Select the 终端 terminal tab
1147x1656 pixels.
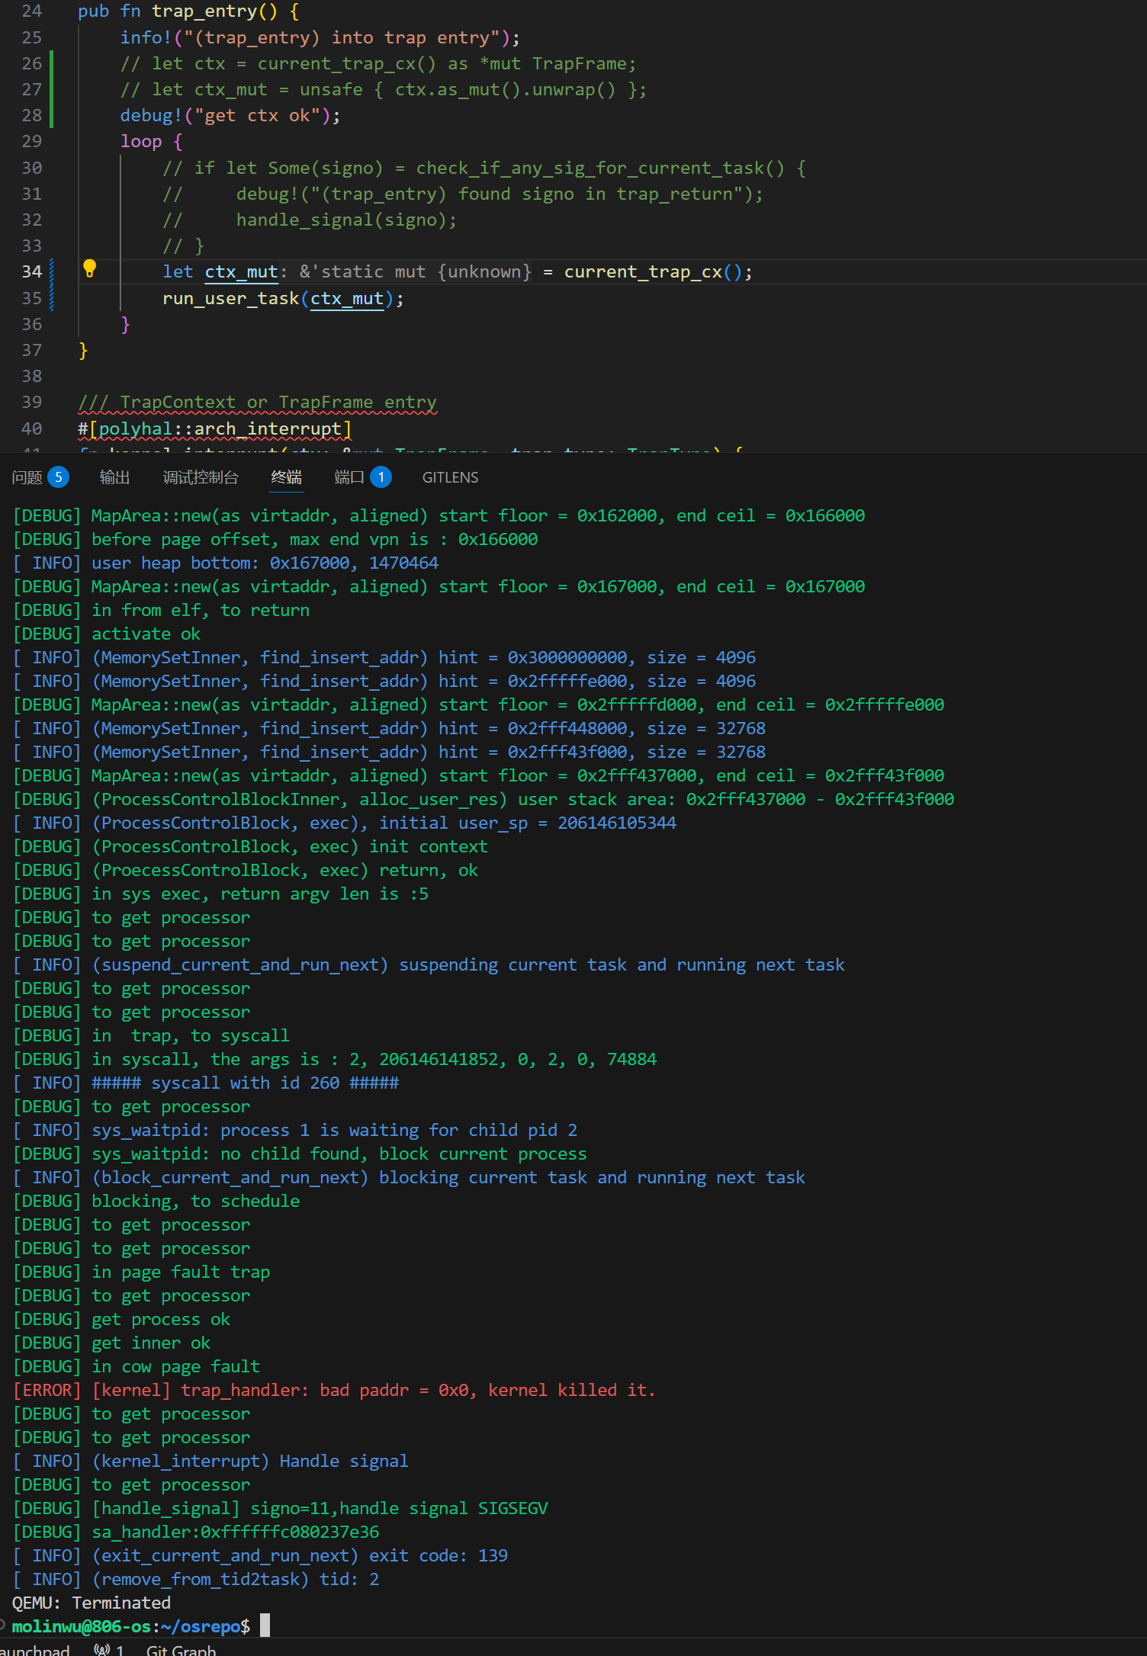286,477
